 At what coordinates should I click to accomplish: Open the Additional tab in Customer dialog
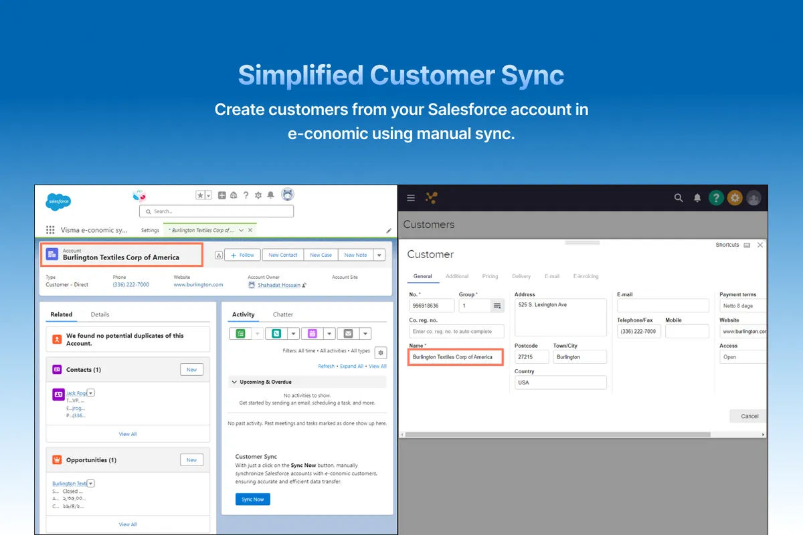(x=457, y=276)
